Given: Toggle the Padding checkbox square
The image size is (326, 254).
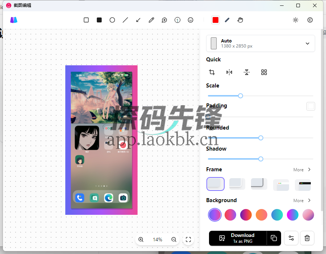Looking at the screenshot, I should [311, 106].
